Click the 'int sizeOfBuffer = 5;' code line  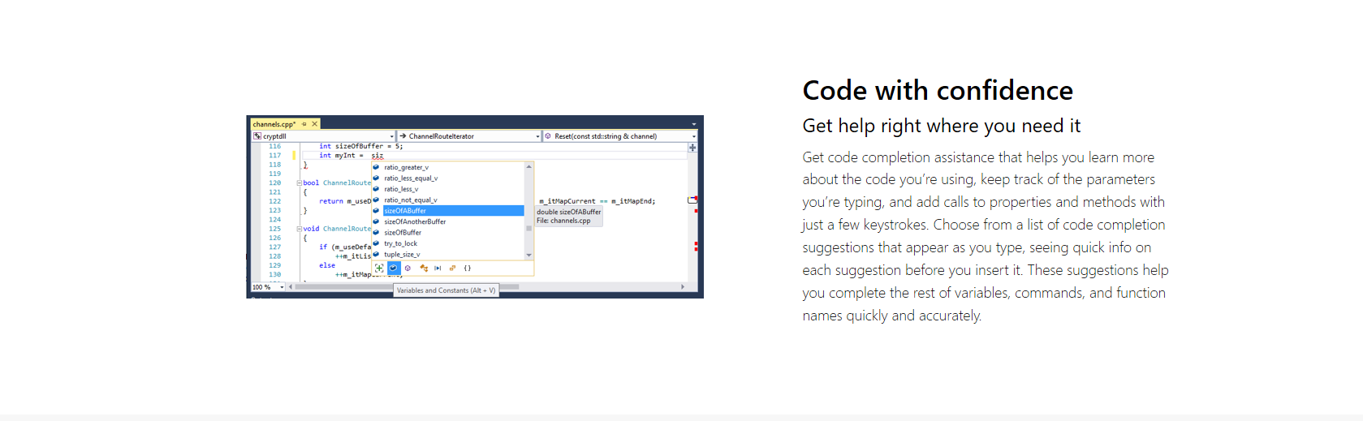click(360, 147)
